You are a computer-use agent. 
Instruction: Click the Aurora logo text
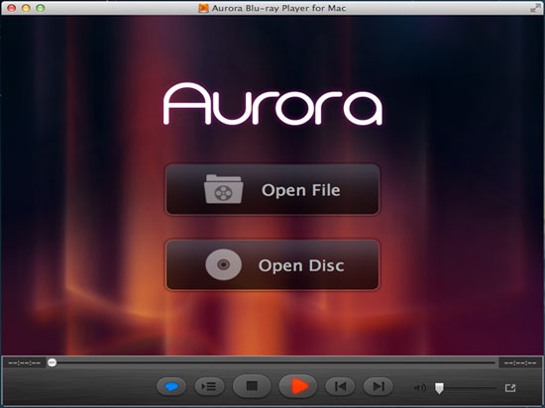pos(272,104)
